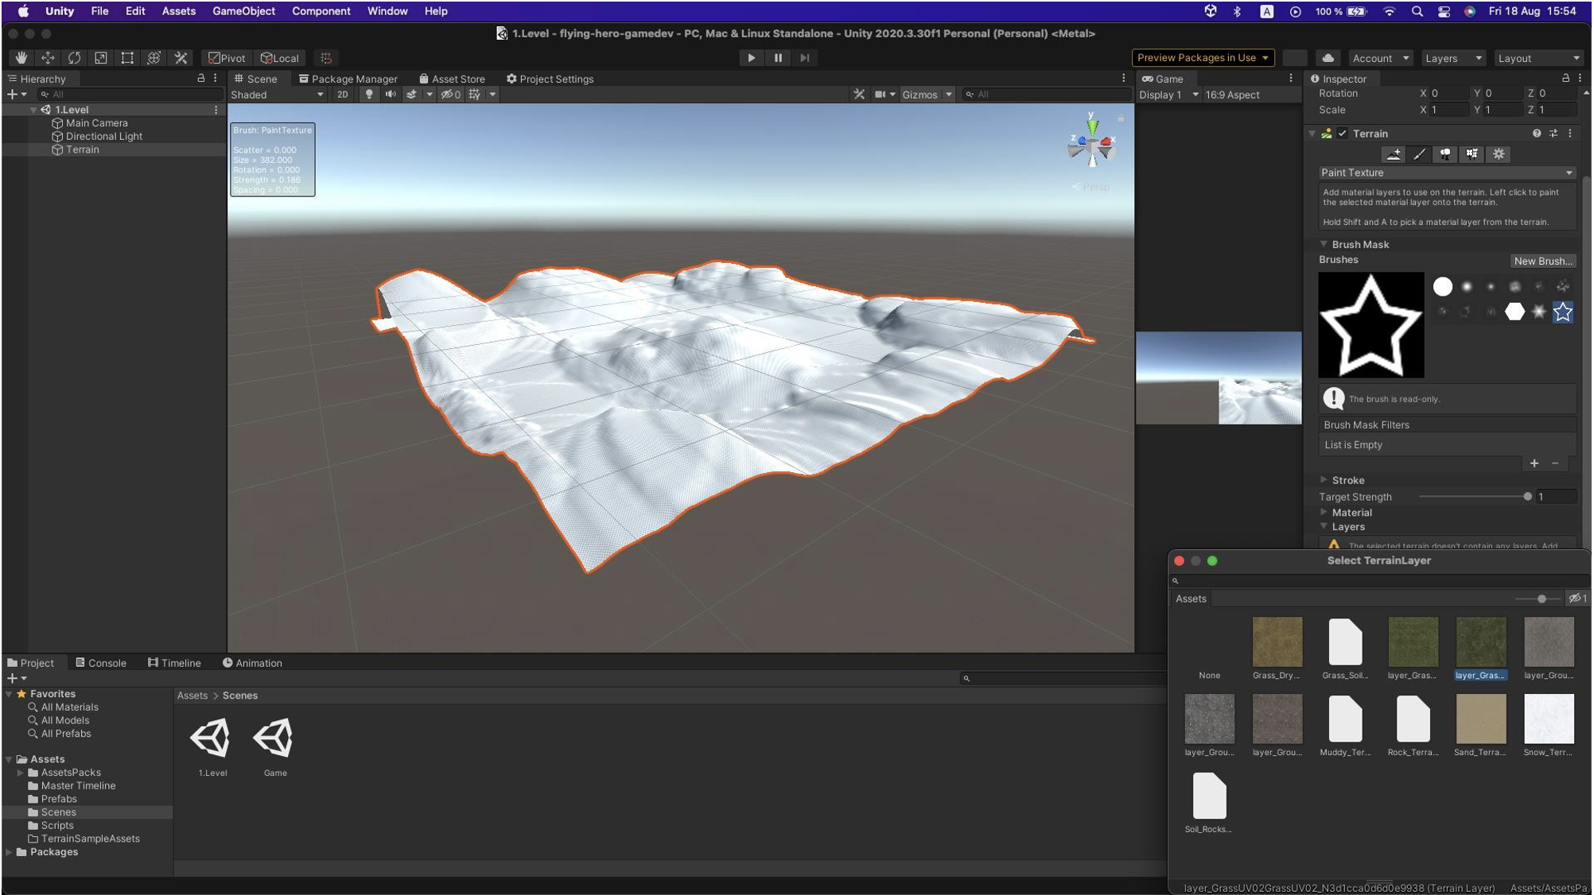Select the Hand tool in toolbar

[21, 58]
